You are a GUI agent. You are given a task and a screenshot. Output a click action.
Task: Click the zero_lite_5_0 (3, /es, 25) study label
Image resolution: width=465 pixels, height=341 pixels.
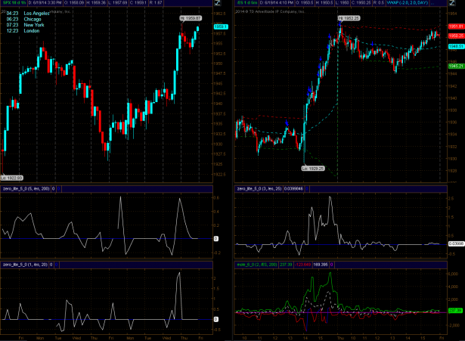(x=259, y=188)
